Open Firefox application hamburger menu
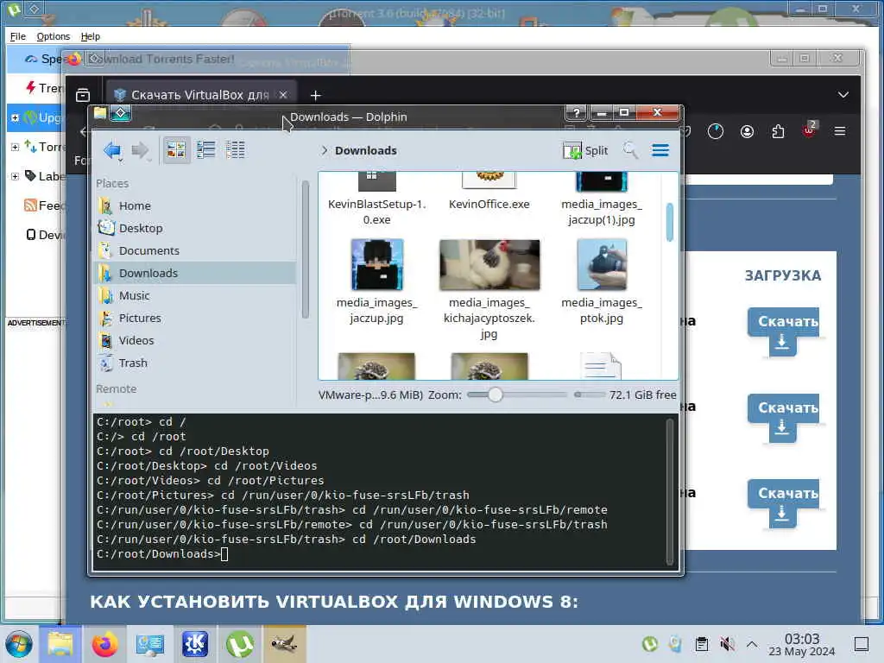The width and height of the screenshot is (884, 663). click(x=839, y=131)
